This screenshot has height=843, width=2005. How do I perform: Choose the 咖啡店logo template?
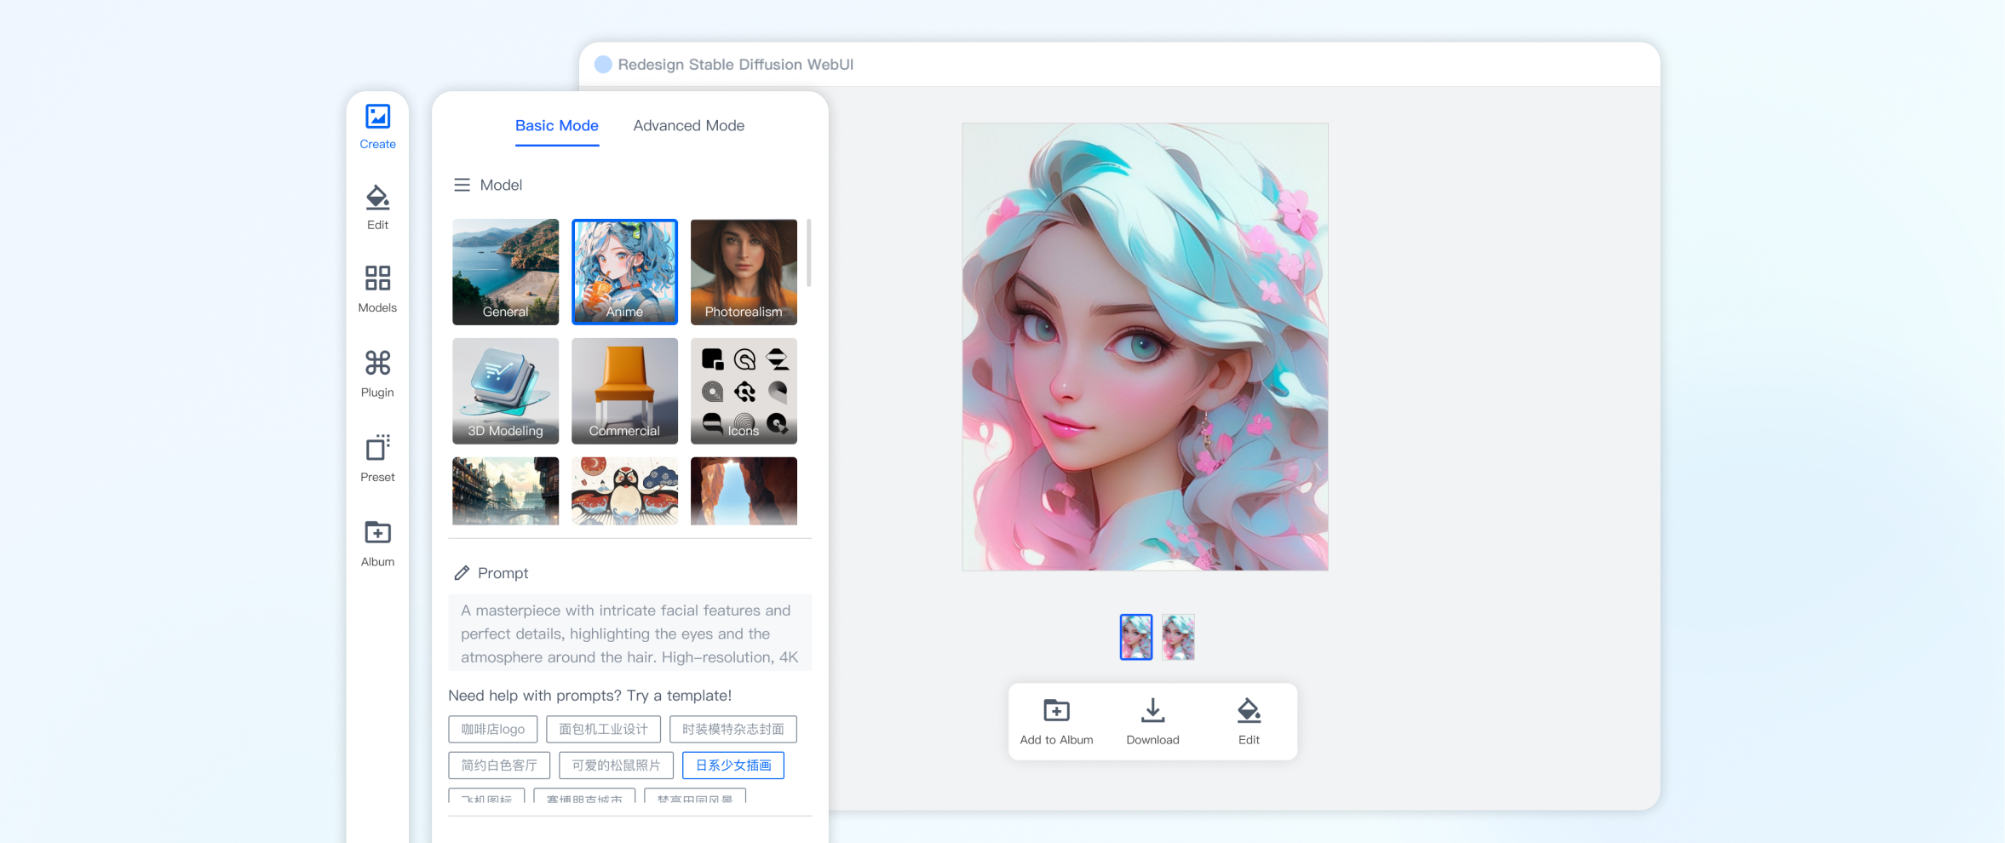(x=493, y=730)
